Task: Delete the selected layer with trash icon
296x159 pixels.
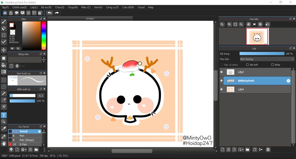Action: (268, 149)
